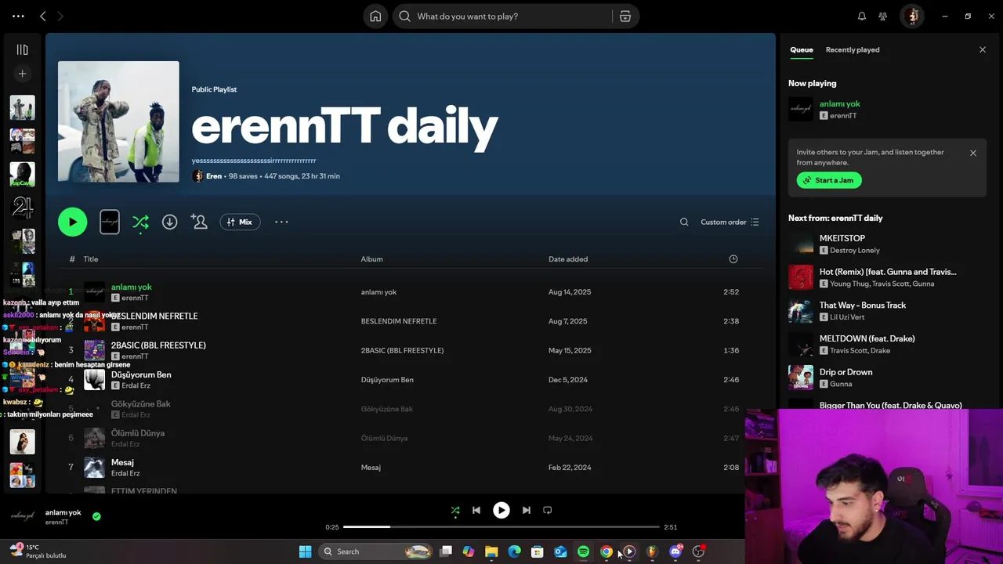Open File Explorer from the taskbar

[491, 551]
